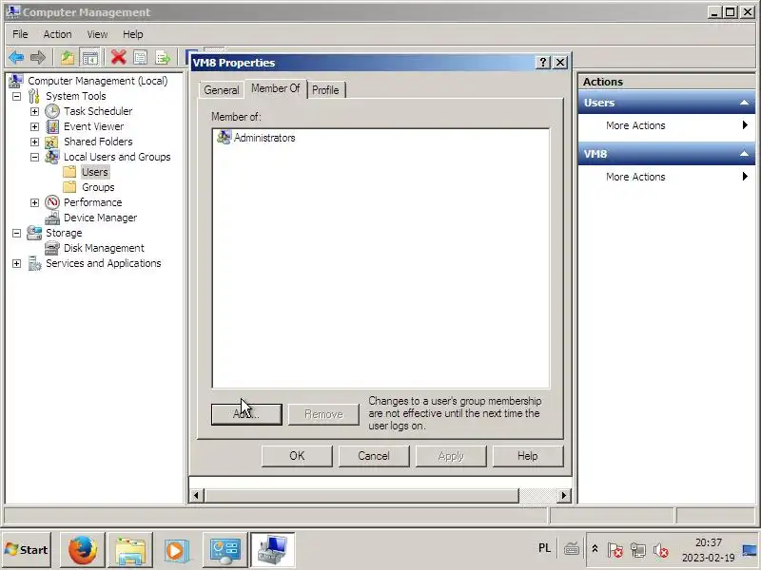Click the horizontal scrollbar left arrow
This screenshot has height=570, width=761.
pos(196,495)
